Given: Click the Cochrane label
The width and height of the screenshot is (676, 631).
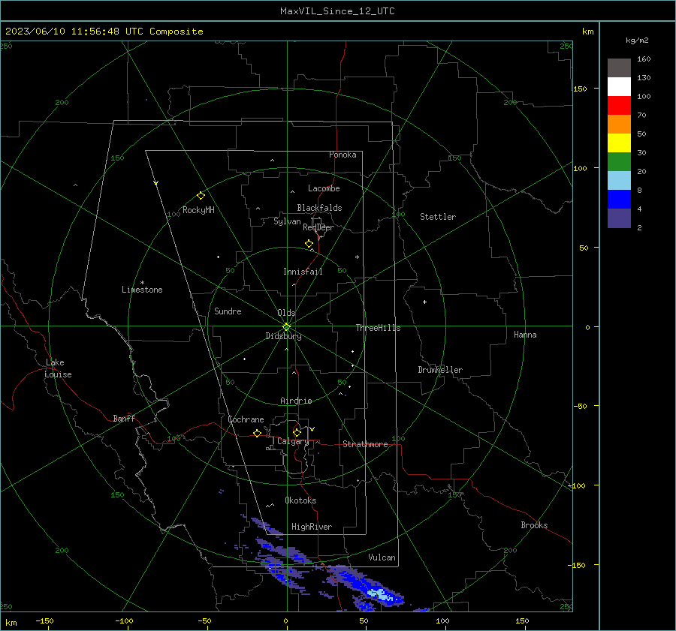Looking at the screenshot, I should (x=246, y=419).
